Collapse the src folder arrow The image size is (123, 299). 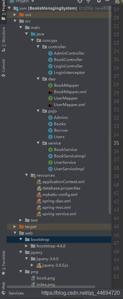(15, 21)
